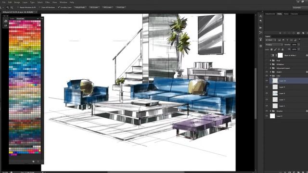
Task: Expand the Final layer group
Action: [270, 61]
